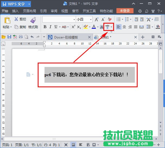Image resolution: width=165 pixels, height=148 pixels.
Task: Open the font name combo box
Action: coord(59,19)
